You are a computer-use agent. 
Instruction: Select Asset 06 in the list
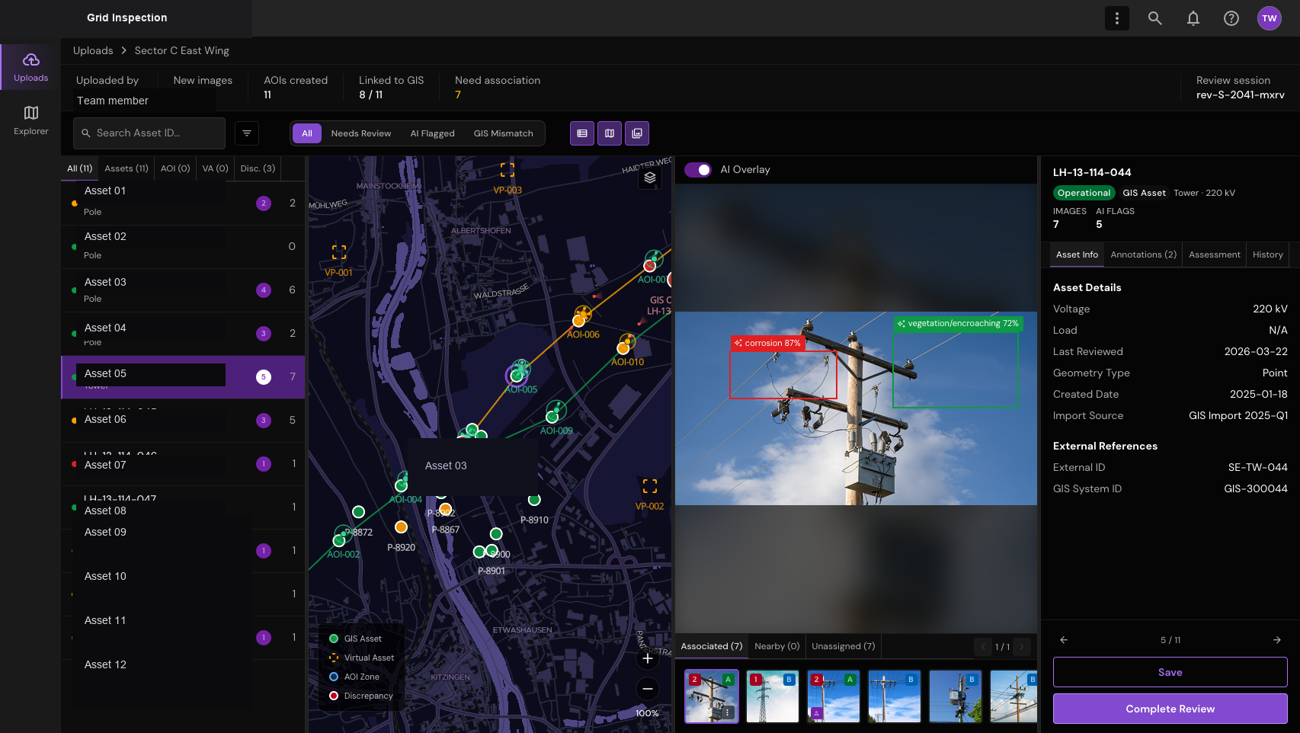183,421
